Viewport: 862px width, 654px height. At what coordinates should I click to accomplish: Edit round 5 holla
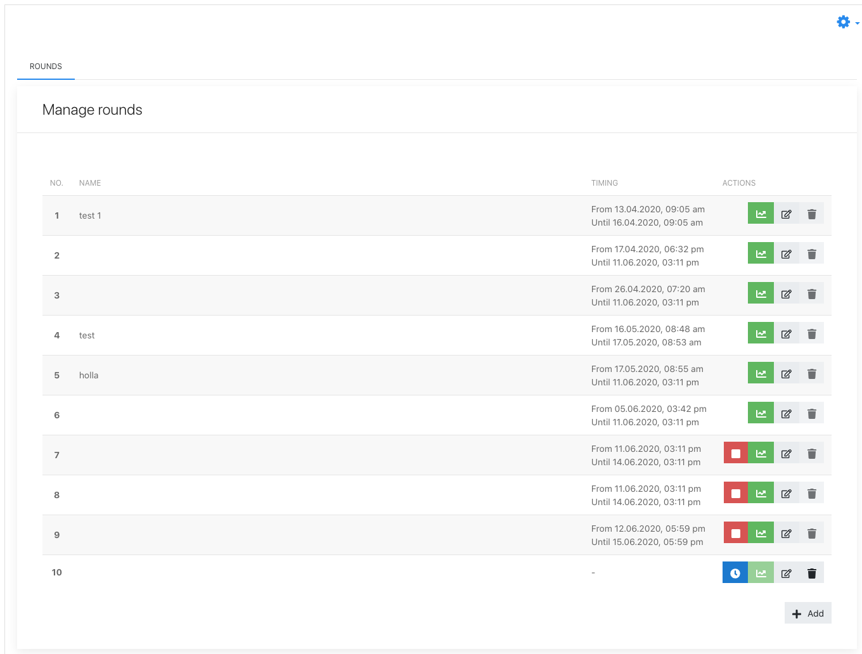point(787,373)
